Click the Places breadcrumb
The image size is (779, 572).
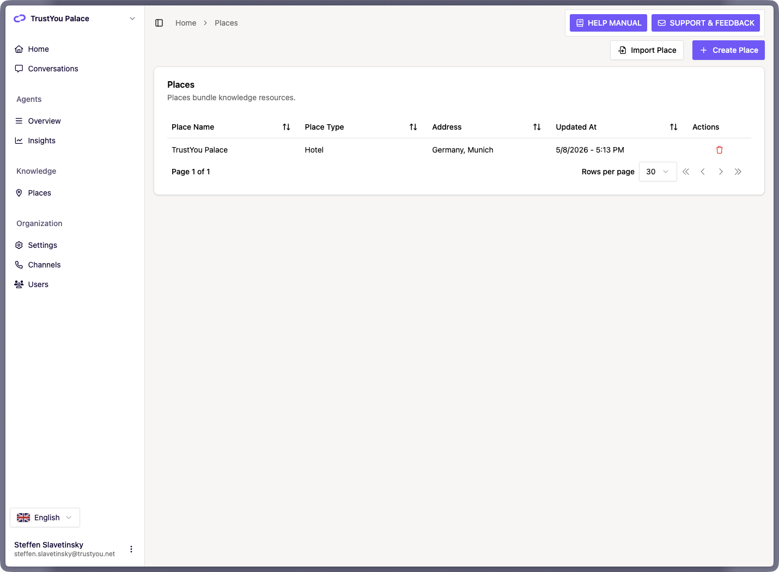point(226,23)
